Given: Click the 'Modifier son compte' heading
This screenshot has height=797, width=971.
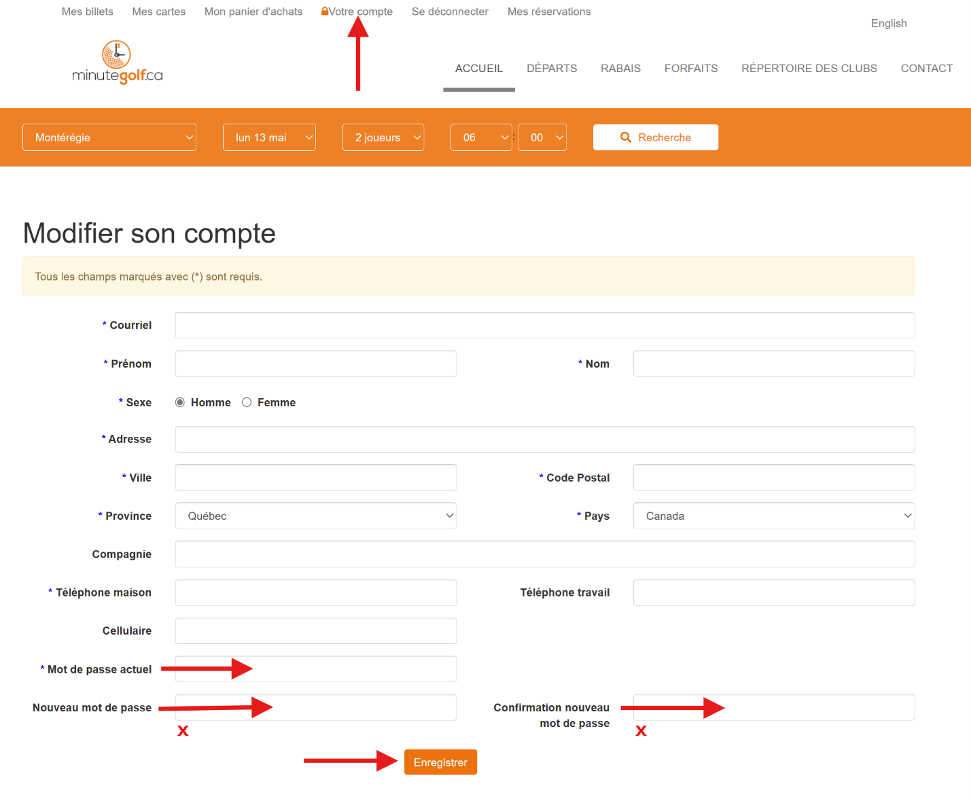Looking at the screenshot, I should (x=149, y=233).
